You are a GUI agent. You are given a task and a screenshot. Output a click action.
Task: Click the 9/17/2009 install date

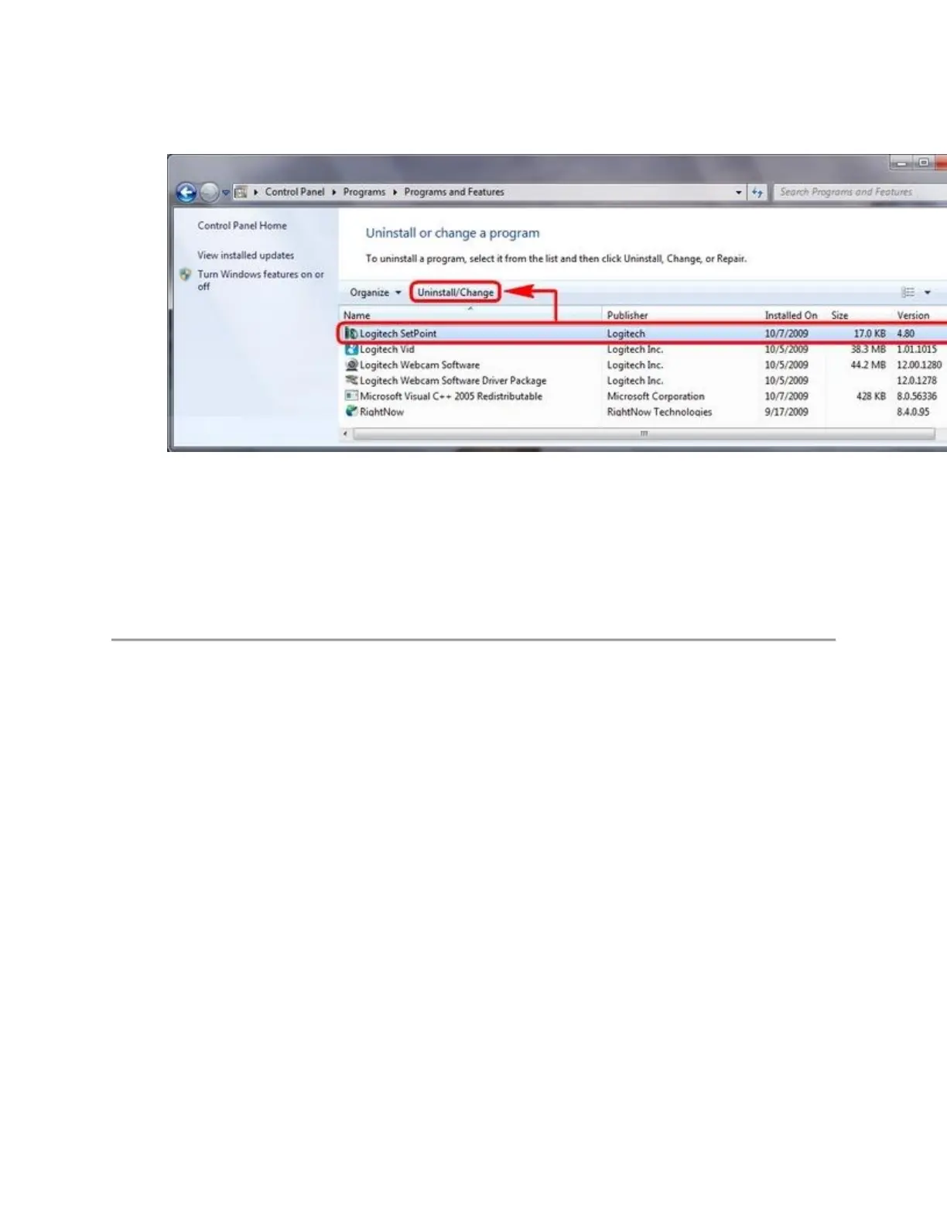[786, 412]
